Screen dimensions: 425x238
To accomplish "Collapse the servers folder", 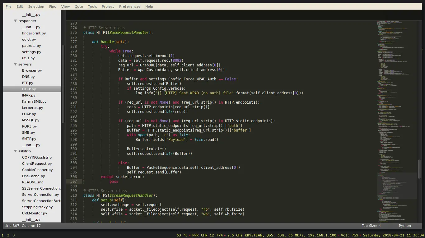I will 15,64.
